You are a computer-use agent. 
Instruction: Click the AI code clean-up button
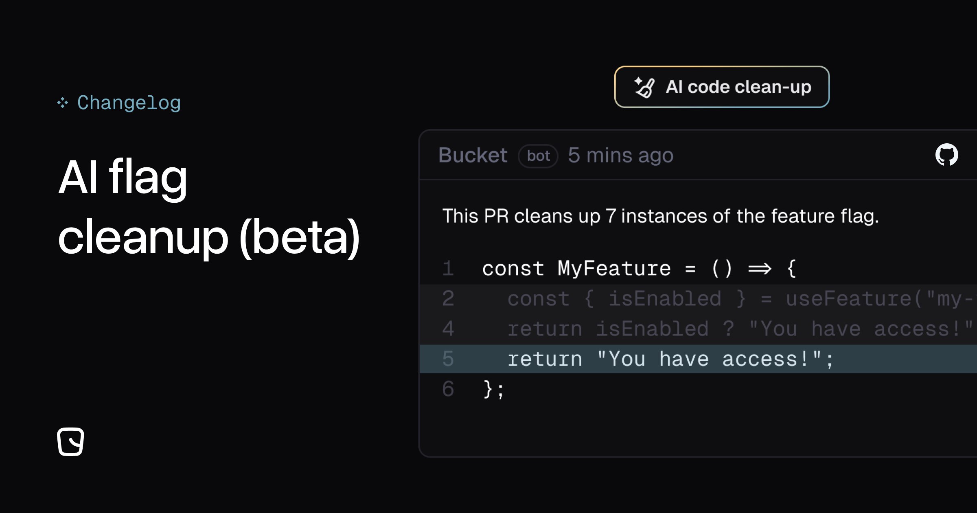[x=722, y=87]
